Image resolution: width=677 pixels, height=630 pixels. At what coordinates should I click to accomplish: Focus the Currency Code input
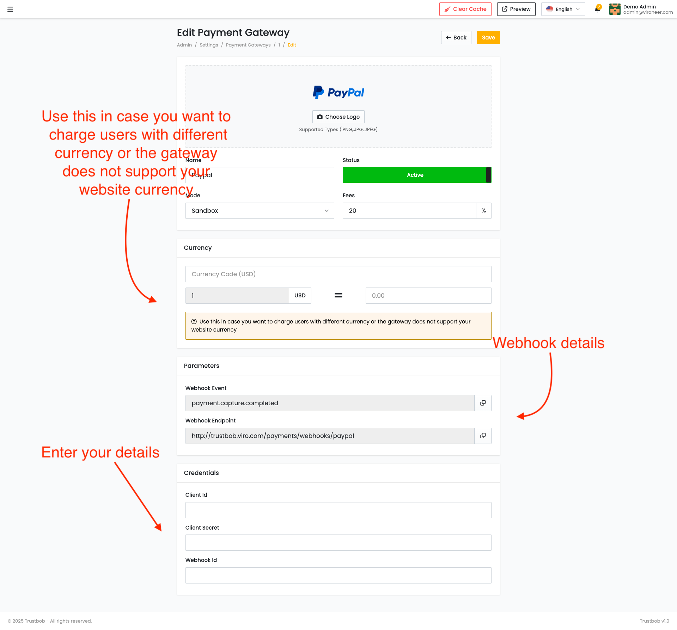coord(338,274)
